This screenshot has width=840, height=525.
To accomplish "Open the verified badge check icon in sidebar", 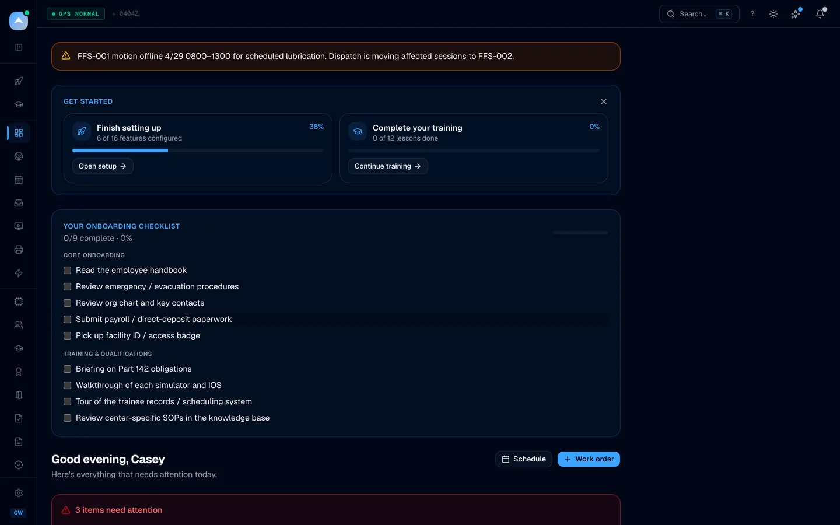I will point(19,465).
